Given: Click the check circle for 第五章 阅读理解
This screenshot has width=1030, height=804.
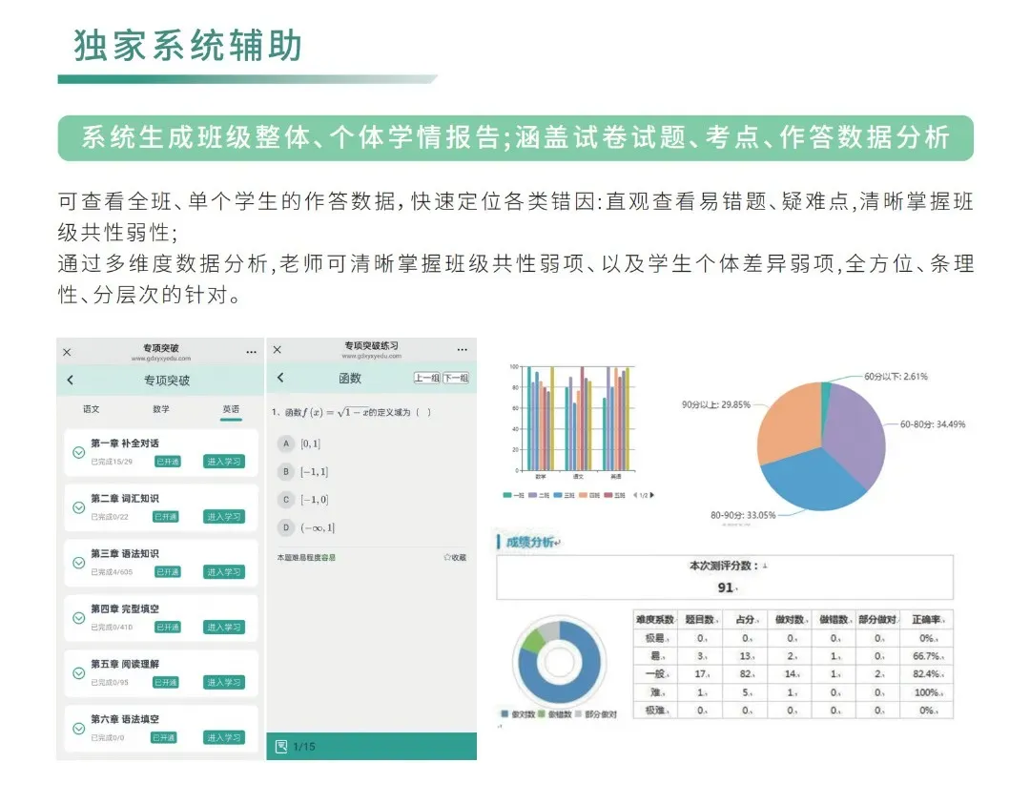Looking at the screenshot, I should (78, 673).
